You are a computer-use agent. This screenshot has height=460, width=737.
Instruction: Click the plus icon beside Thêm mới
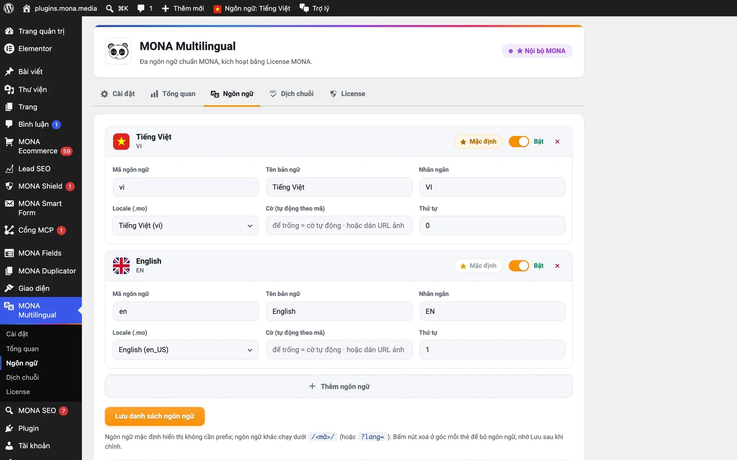165,8
